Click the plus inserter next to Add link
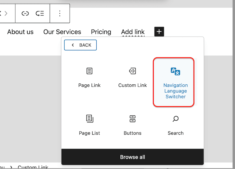This screenshot has width=235, height=169. tap(159, 31)
